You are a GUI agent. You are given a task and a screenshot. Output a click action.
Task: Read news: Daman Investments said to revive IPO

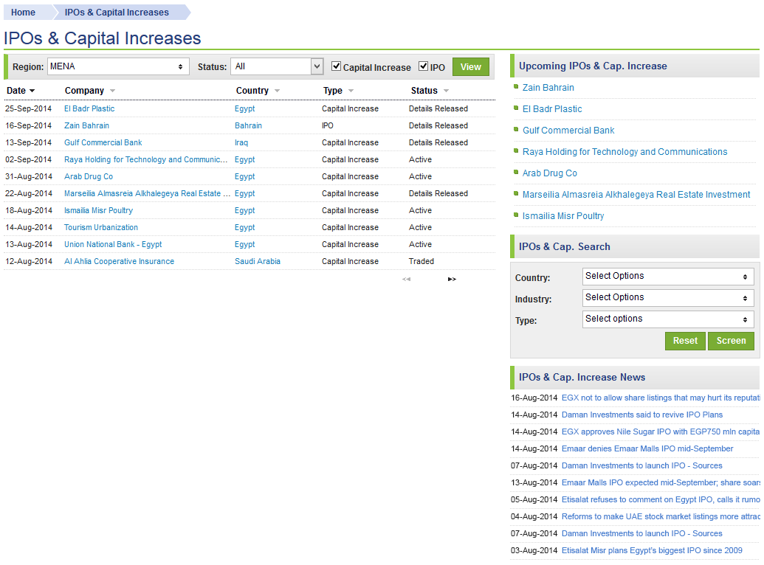[642, 415]
